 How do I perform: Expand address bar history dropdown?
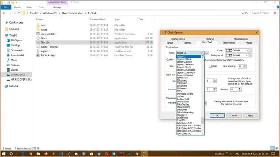tap(242, 13)
